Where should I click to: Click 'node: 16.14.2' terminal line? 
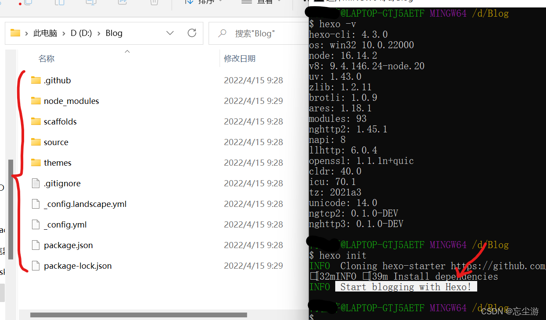[x=343, y=56]
